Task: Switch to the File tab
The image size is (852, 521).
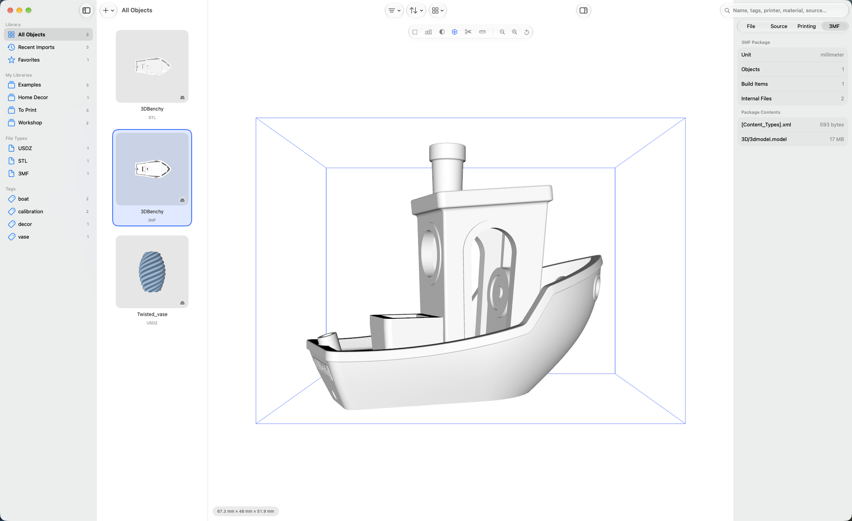Action: [751, 26]
